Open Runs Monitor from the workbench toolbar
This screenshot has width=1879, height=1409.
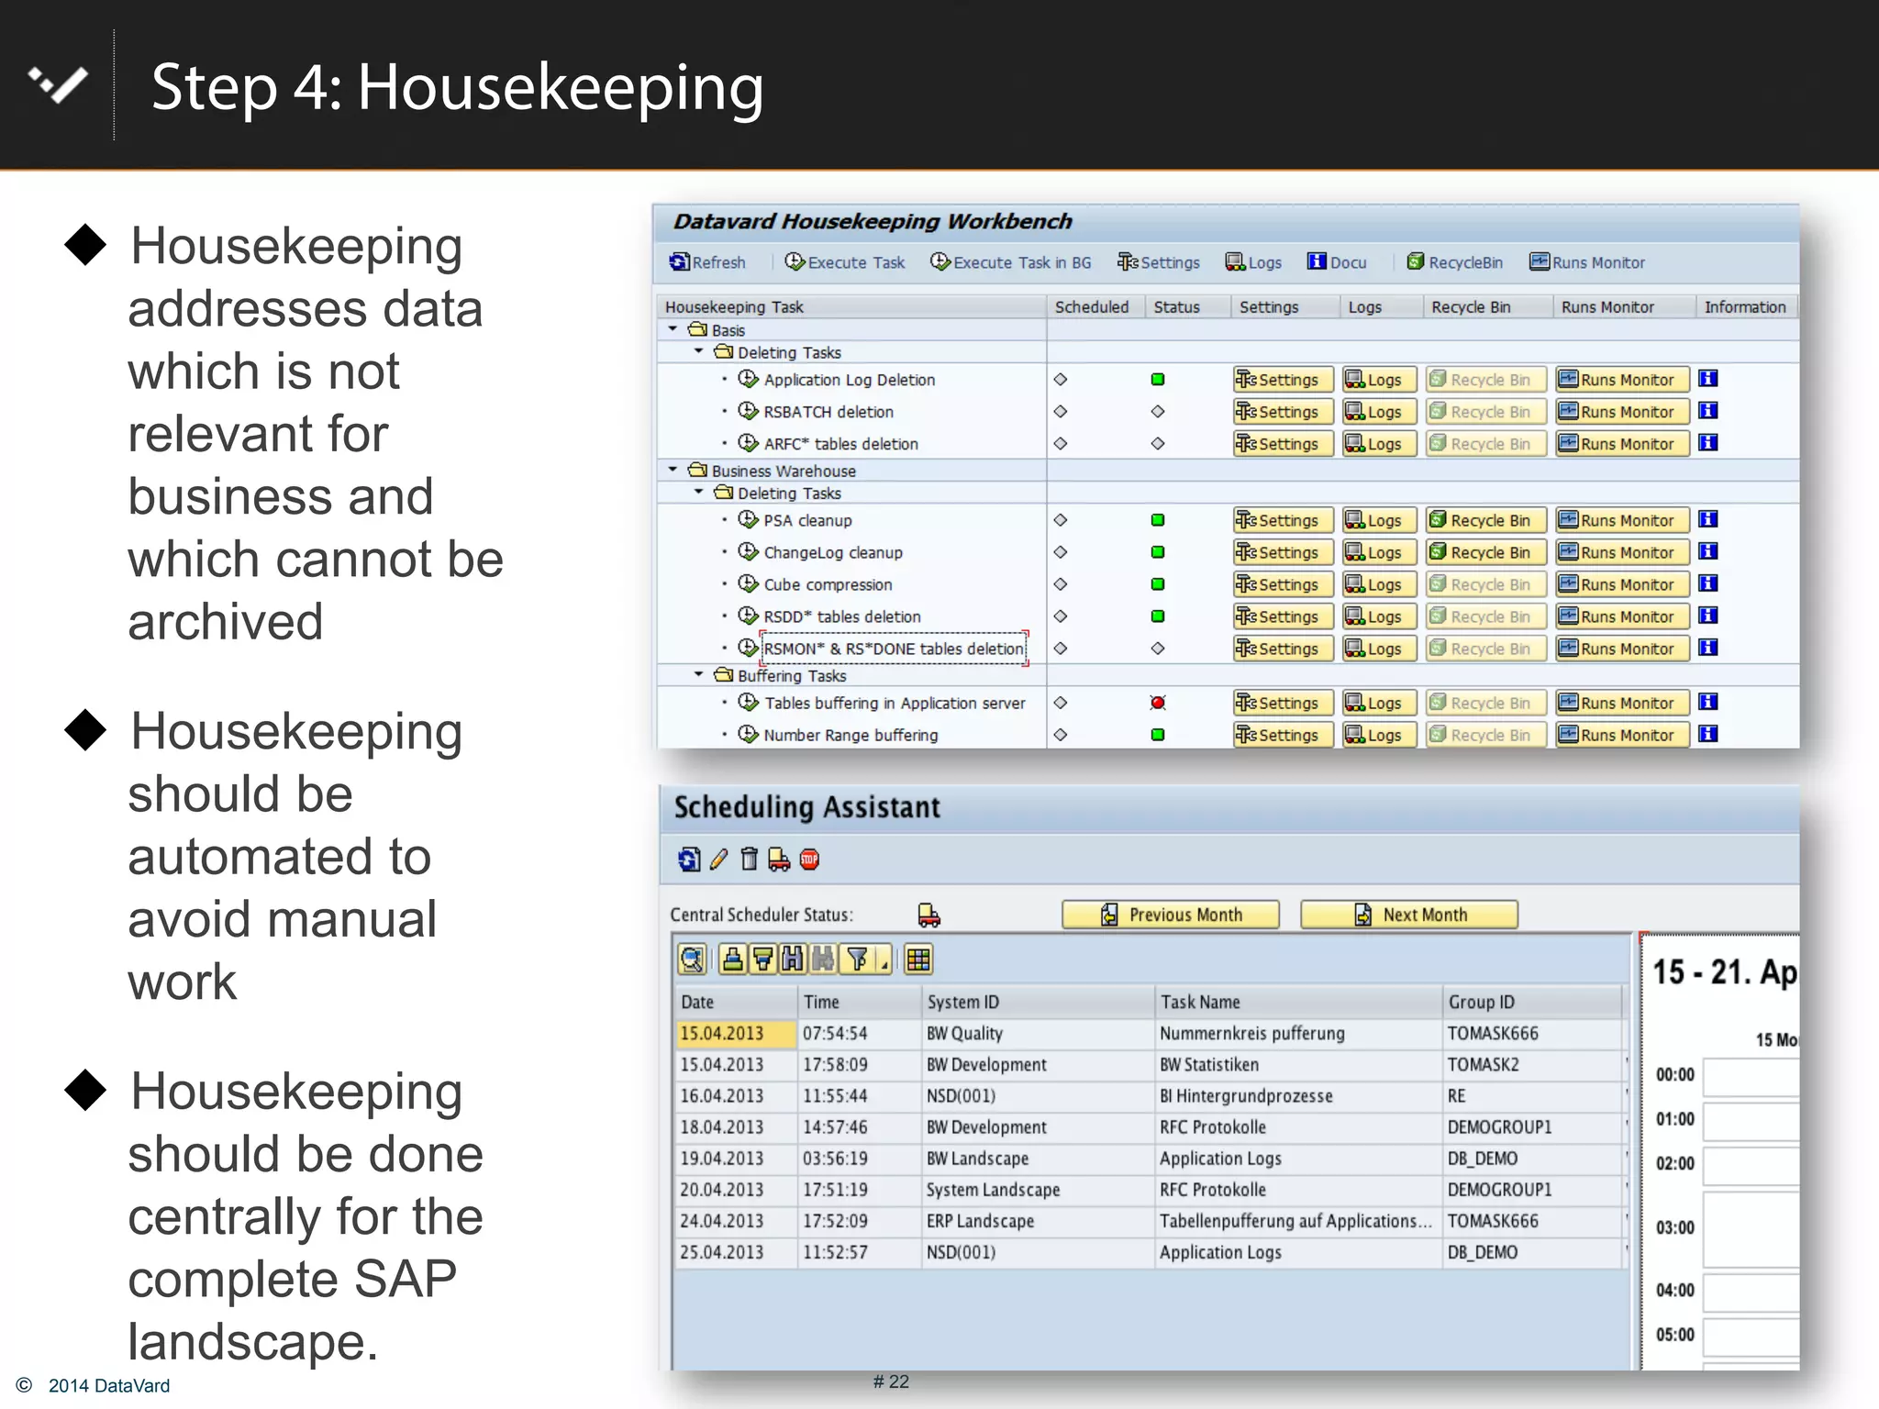point(1587,262)
